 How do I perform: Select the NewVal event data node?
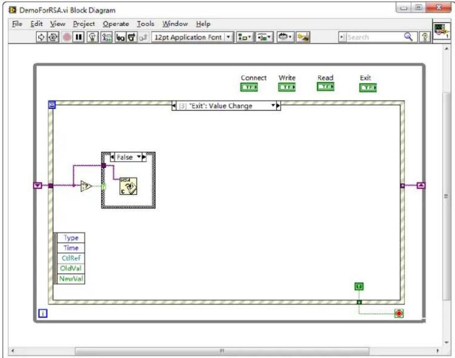(71, 279)
